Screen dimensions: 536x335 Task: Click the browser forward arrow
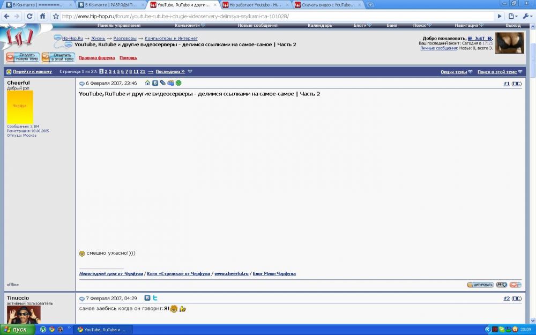click(17, 16)
